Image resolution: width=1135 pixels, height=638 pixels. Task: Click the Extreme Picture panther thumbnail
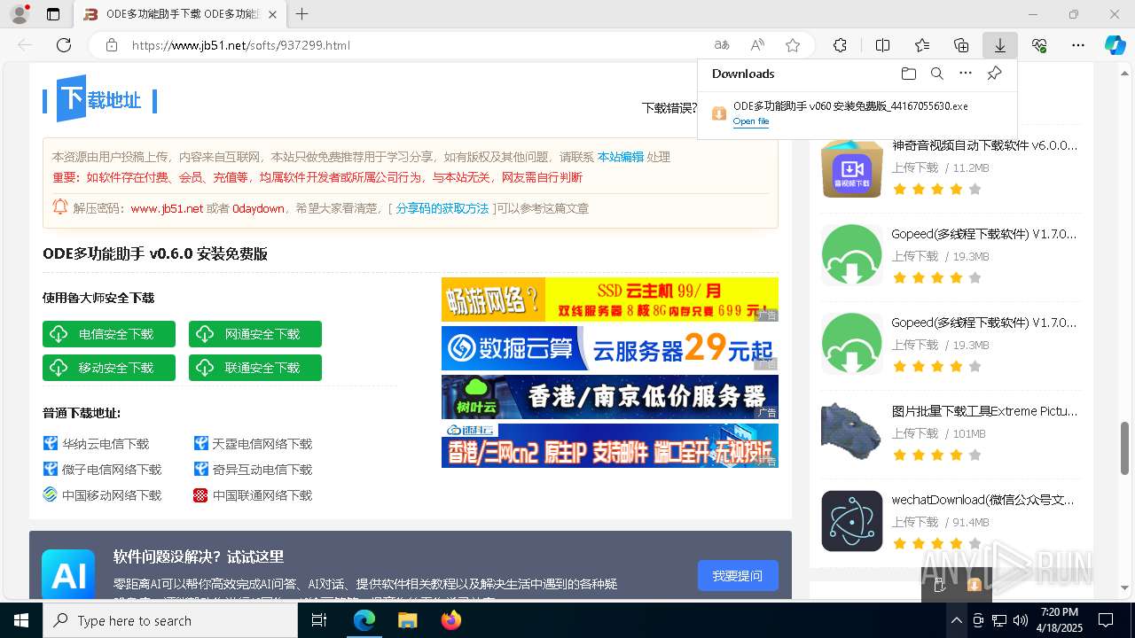[x=852, y=432]
